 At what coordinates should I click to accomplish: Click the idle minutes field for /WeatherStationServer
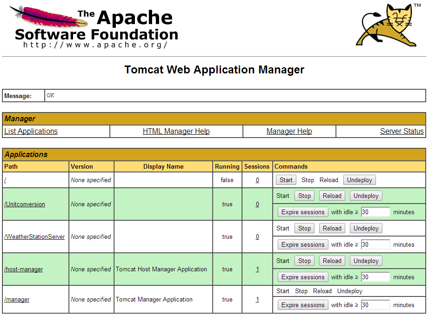click(x=375, y=244)
